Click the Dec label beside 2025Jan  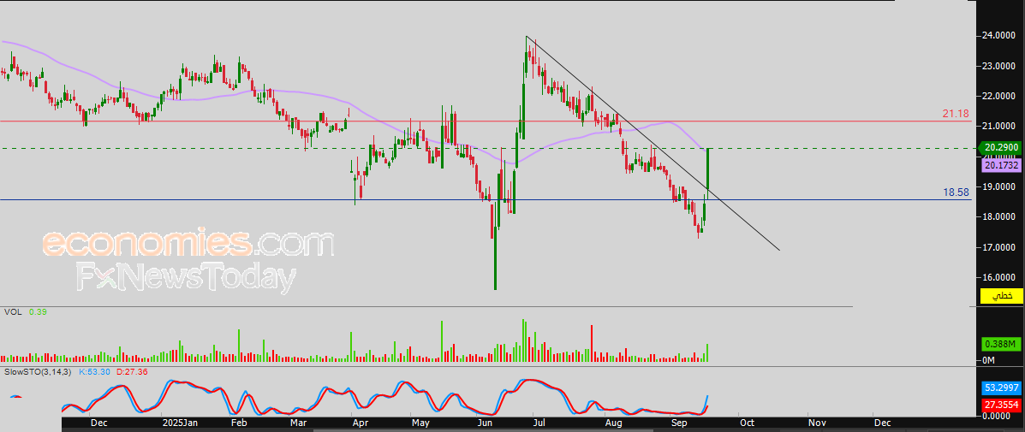tap(98, 423)
